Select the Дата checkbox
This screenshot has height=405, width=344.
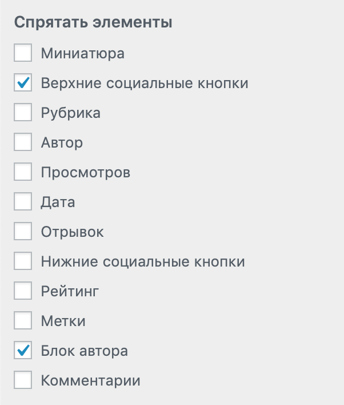(x=23, y=202)
